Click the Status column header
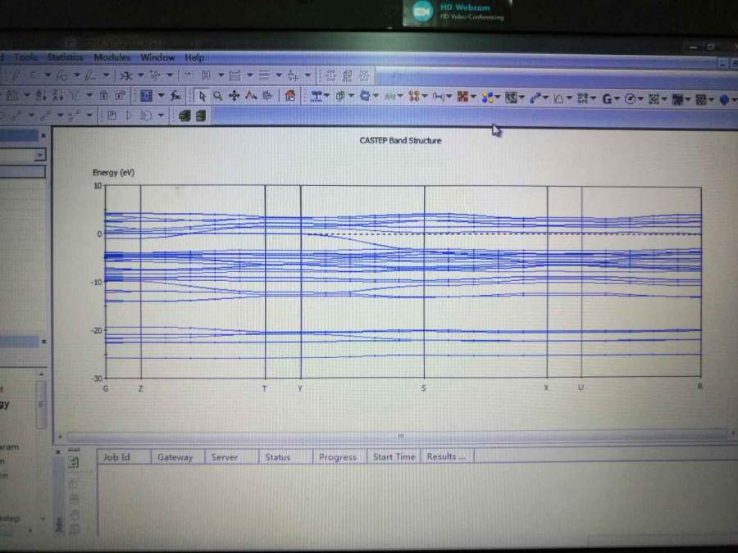 (285, 456)
